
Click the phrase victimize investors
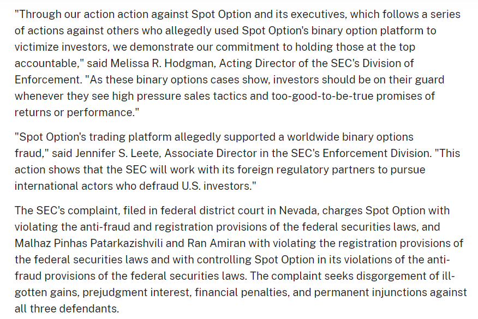coord(62,47)
